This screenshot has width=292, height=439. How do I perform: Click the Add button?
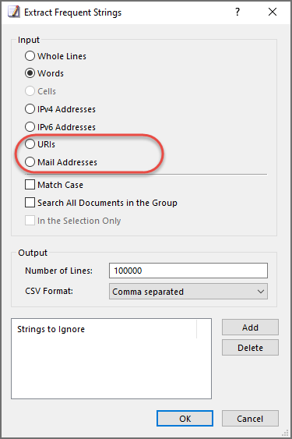coord(250,327)
